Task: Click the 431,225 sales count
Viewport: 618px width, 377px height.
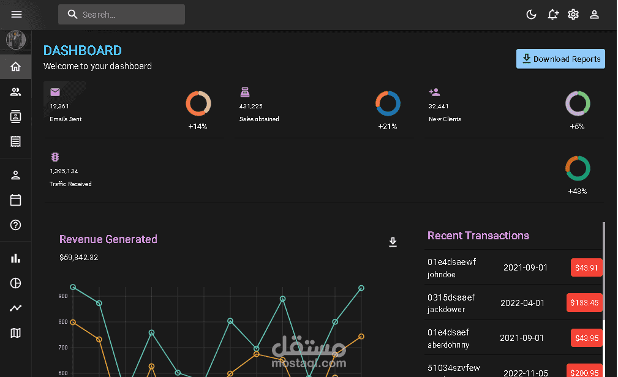Action: (x=251, y=106)
